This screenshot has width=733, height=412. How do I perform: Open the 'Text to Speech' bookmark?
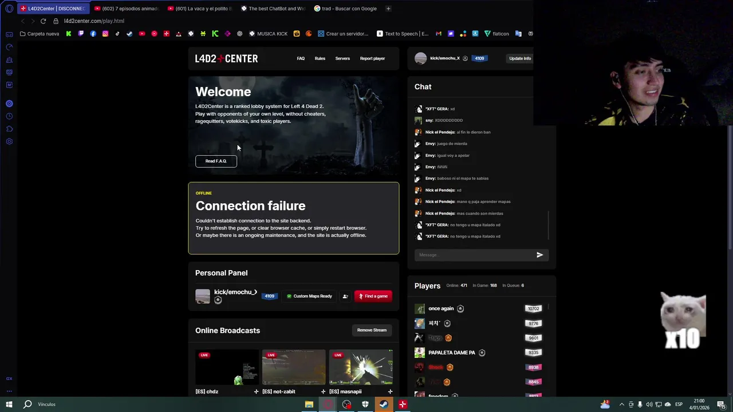(x=403, y=34)
